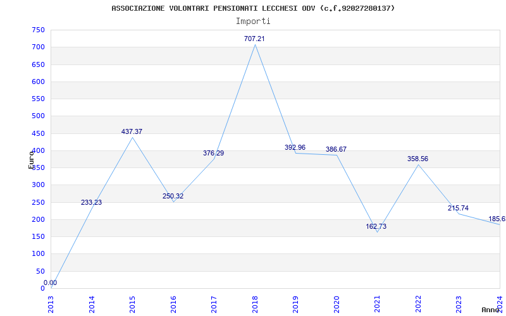Select the 376.29 data label

[213, 153]
